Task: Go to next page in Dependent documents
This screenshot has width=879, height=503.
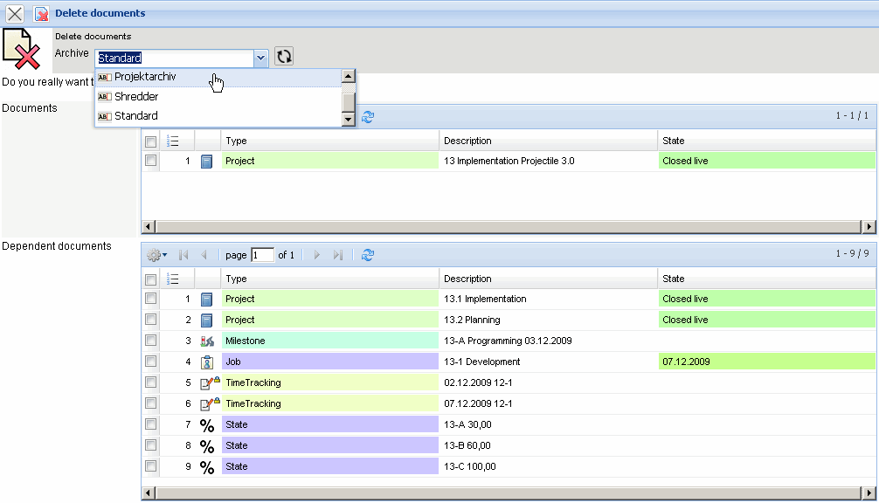Action: tap(316, 254)
